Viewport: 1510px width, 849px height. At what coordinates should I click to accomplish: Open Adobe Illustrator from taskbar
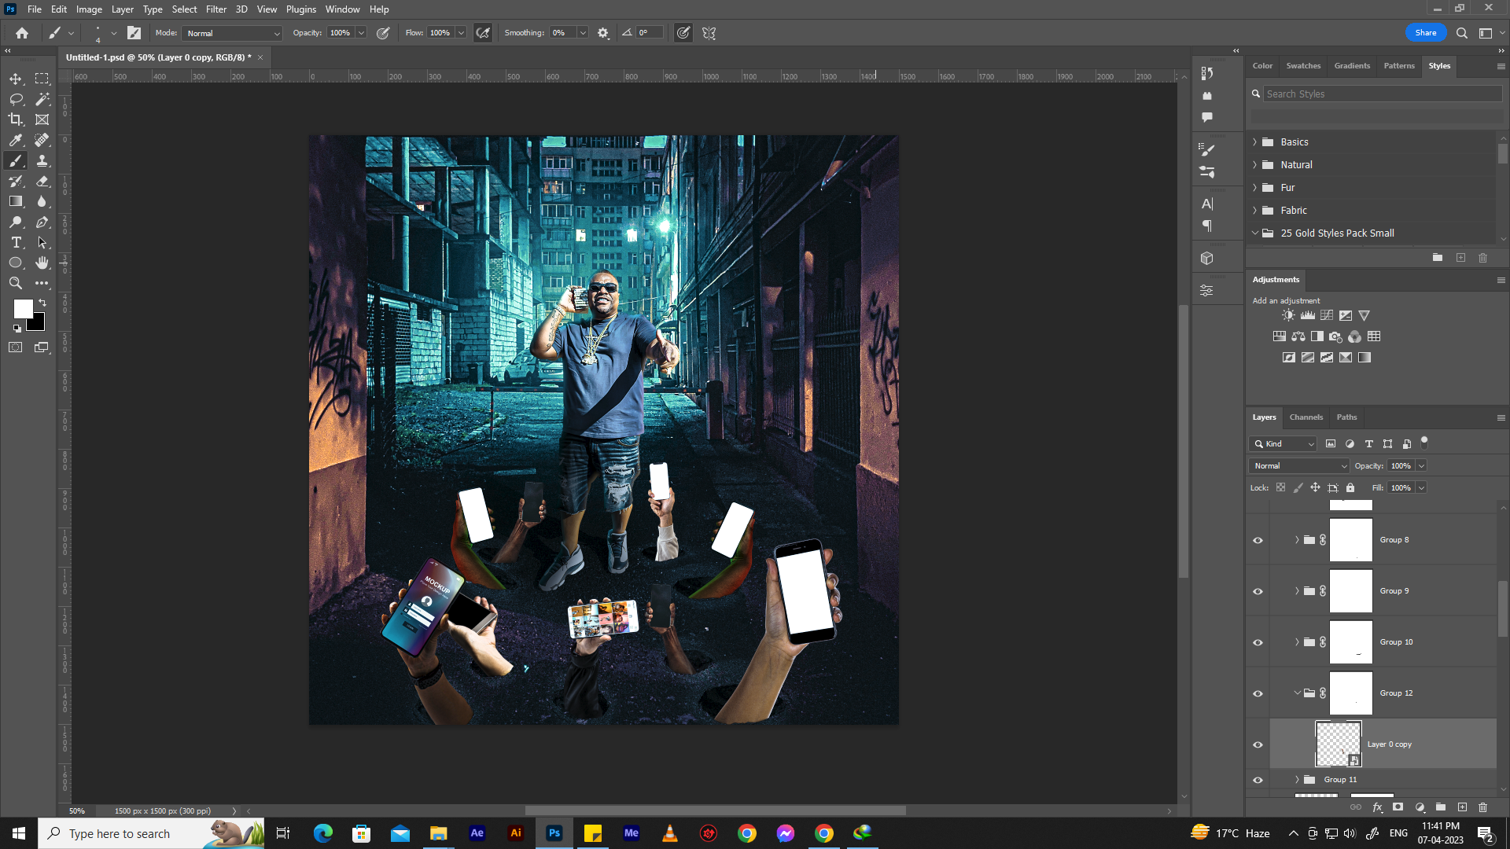tap(516, 833)
